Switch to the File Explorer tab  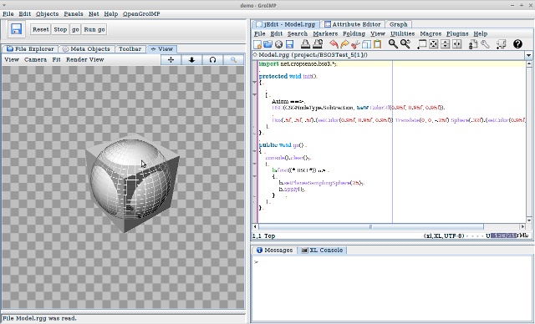click(30, 49)
